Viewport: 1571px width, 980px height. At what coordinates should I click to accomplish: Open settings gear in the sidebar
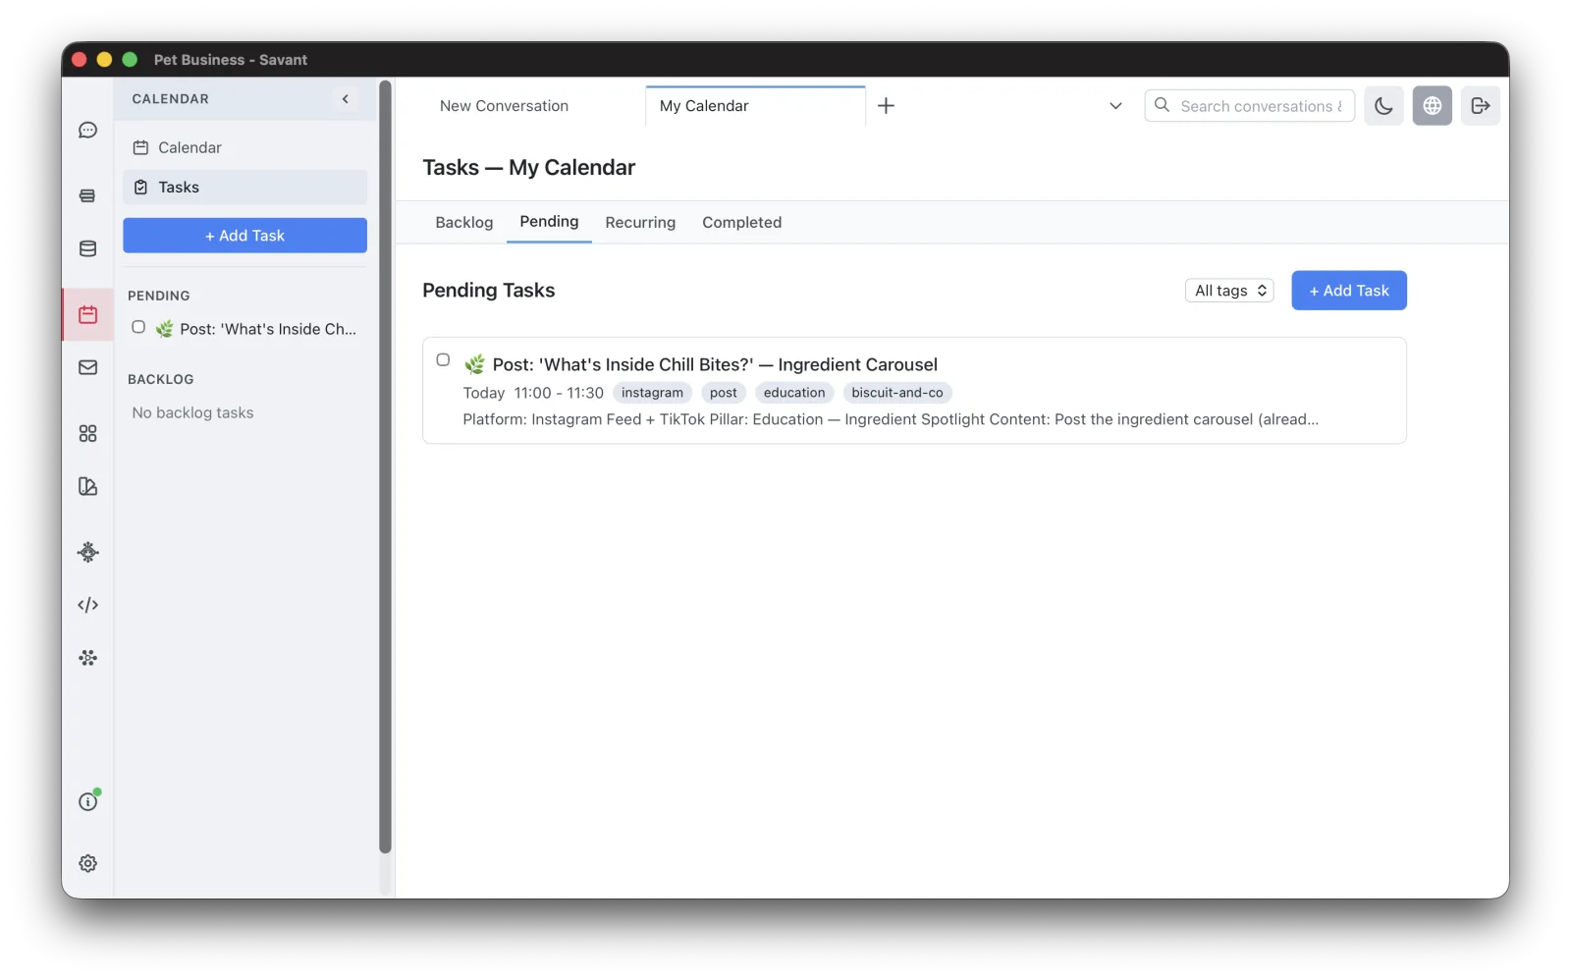click(88, 863)
